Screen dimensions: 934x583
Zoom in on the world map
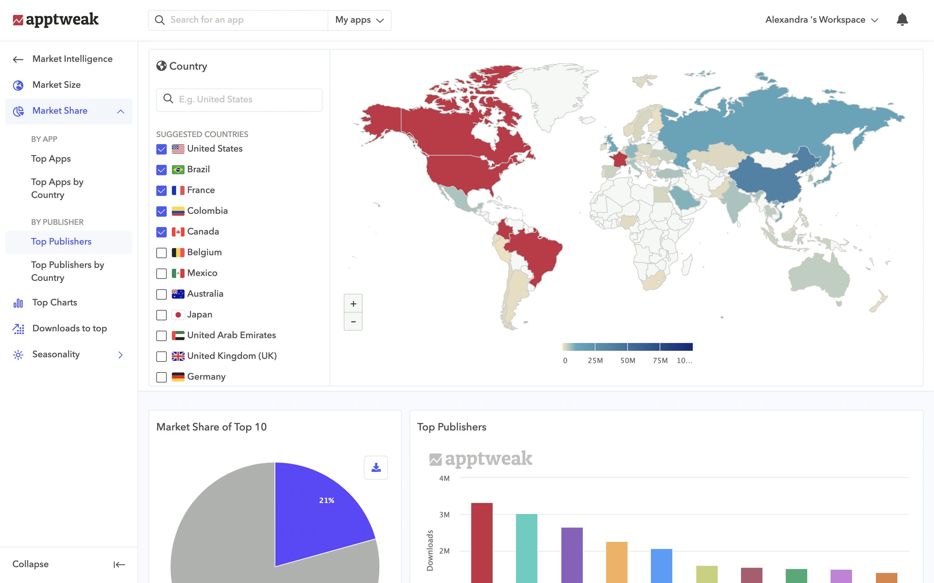(353, 304)
